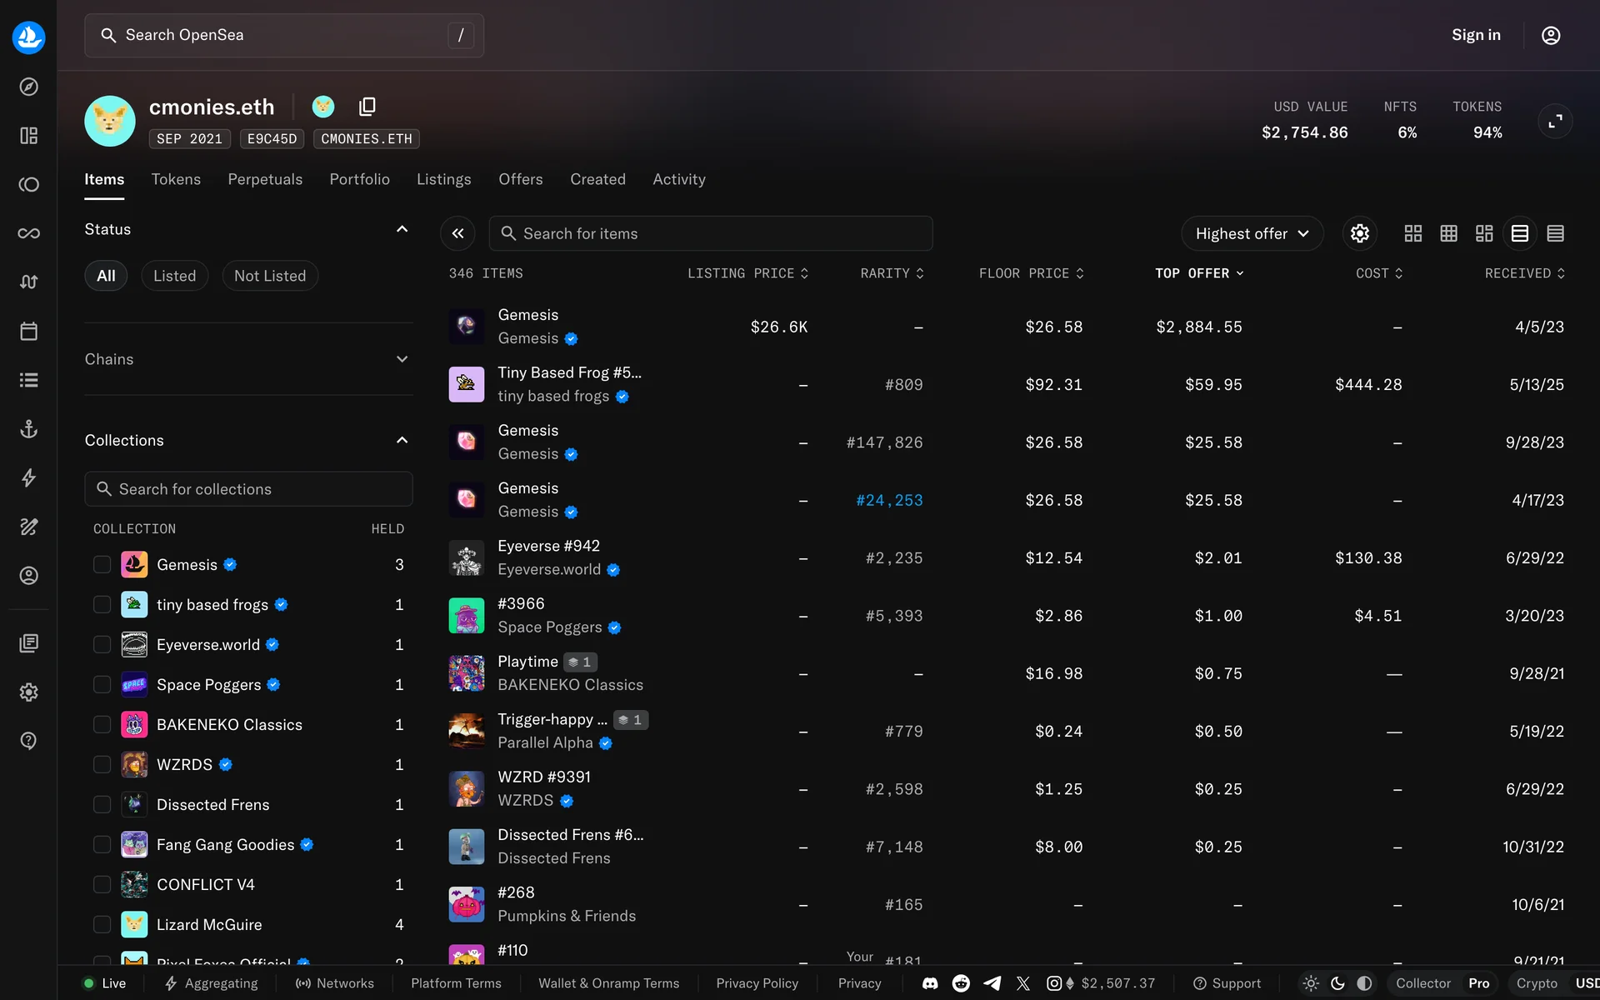The width and height of the screenshot is (1600, 1000).
Task: Switch to compact list view icon
Action: point(1555,233)
